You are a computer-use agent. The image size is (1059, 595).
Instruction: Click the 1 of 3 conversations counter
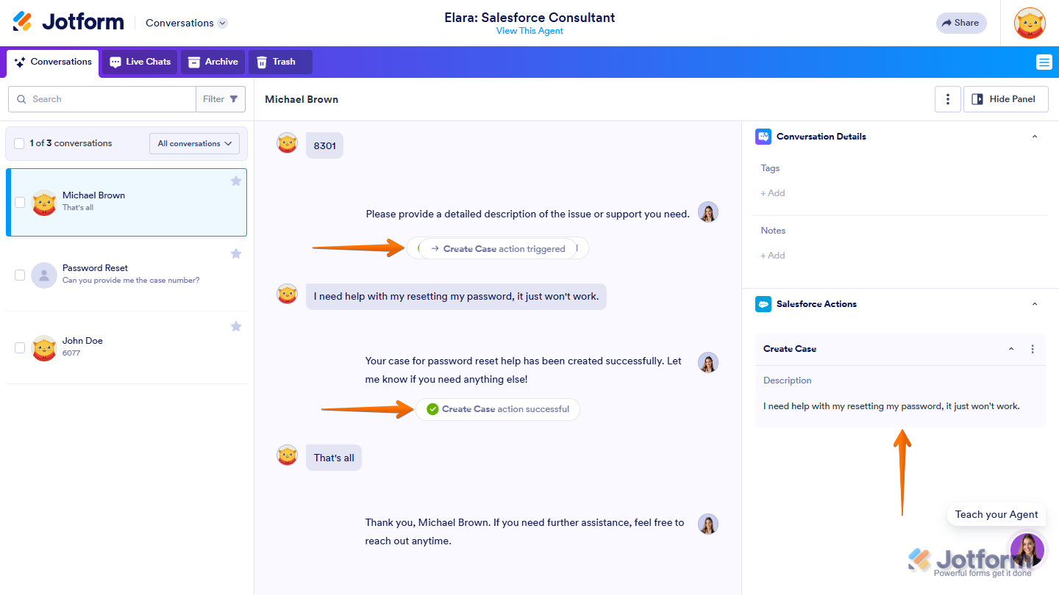[x=70, y=143]
